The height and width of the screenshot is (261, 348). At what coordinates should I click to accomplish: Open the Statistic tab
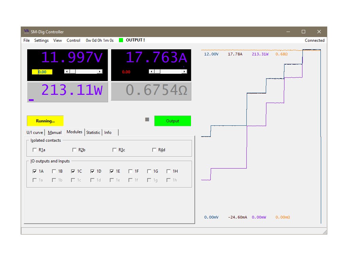93,133
